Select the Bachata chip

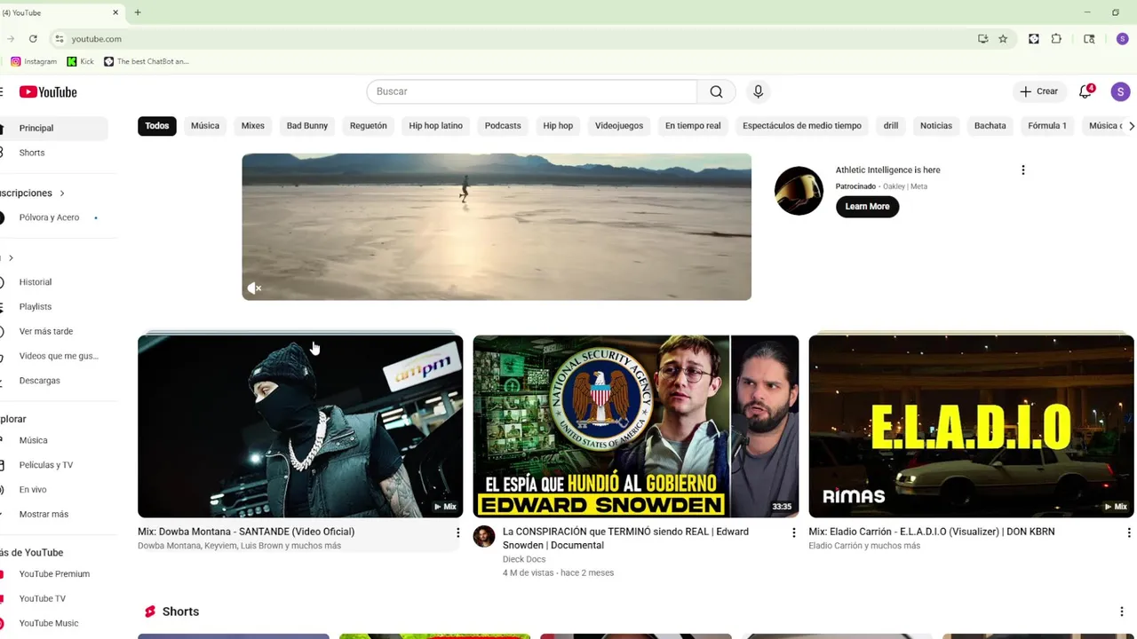pos(990,126)
